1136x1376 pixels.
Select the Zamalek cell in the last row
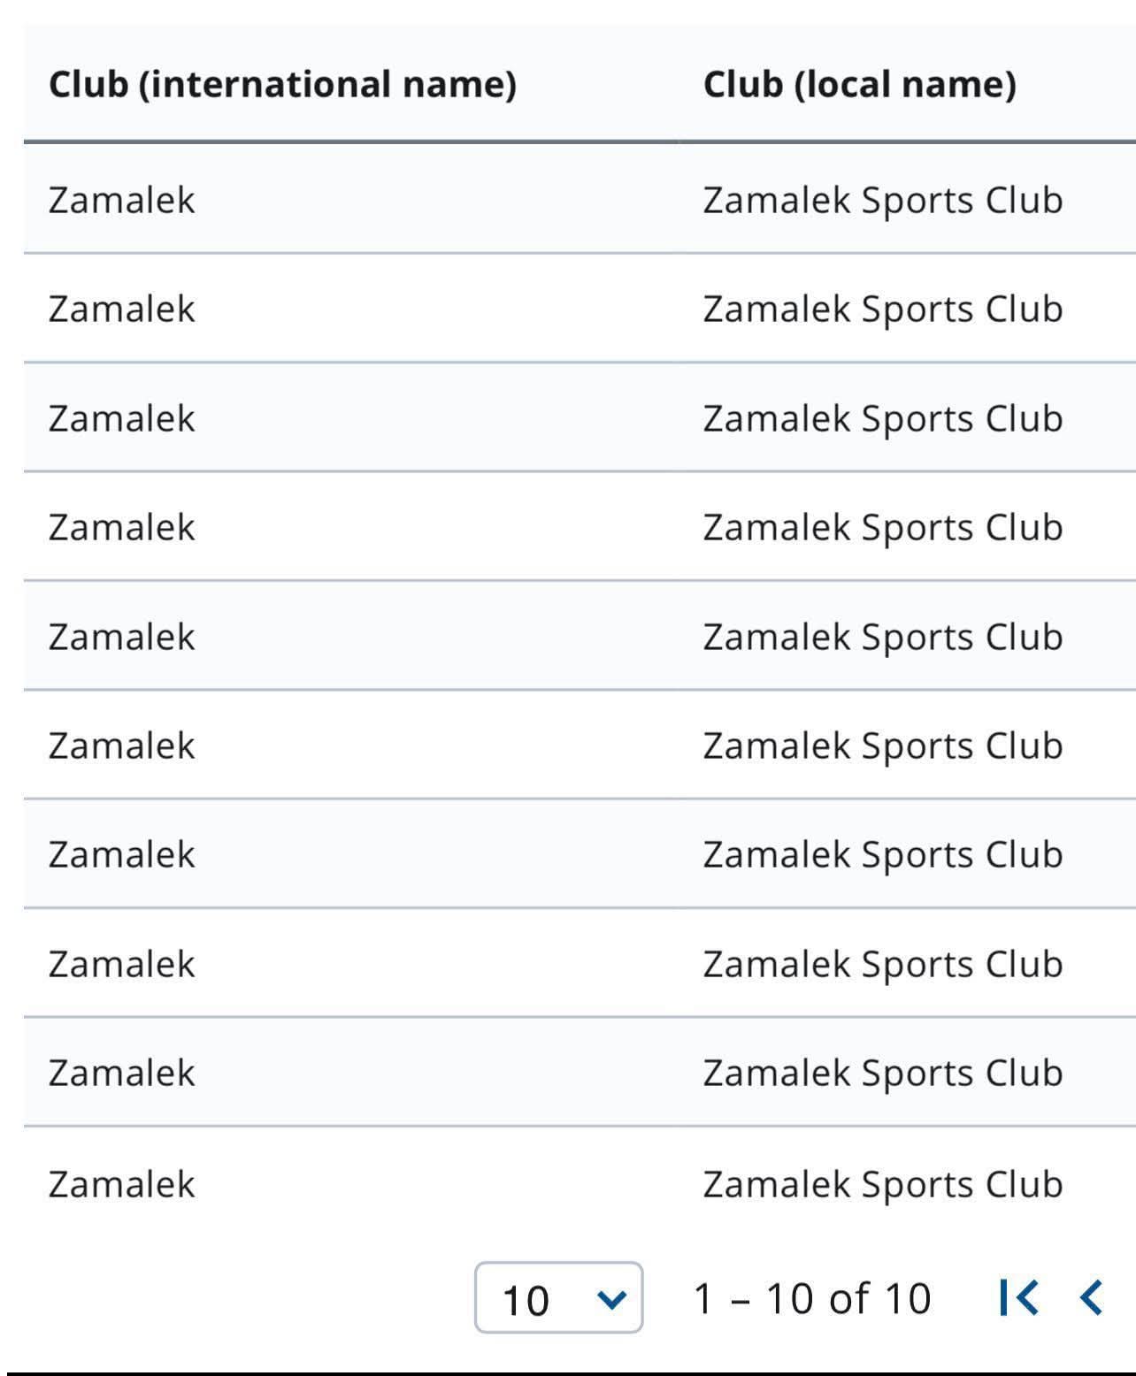point(121,1184)
